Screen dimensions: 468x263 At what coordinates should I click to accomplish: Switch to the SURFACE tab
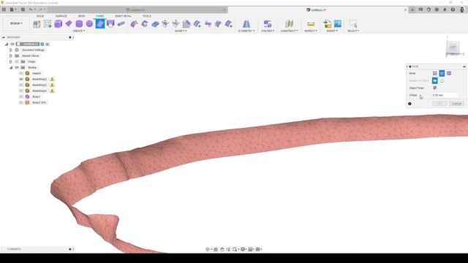[x=61, y=16]
